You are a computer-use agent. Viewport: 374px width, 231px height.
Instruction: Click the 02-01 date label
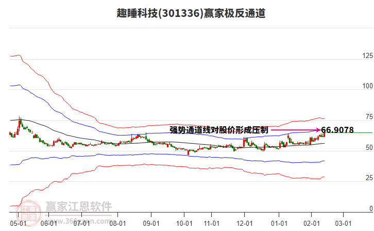[x=312, y=224]
